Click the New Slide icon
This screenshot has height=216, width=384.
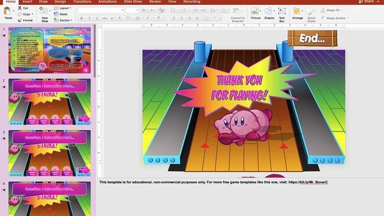[44, 10]
